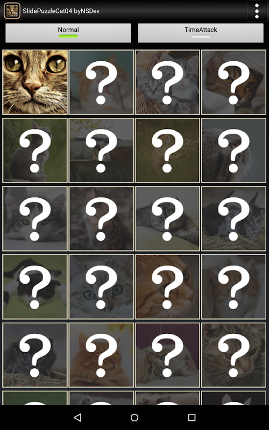The image size is (269, 430).
Task: Select locked tabby cat under white blanket
Action: (x=234, y=82)
